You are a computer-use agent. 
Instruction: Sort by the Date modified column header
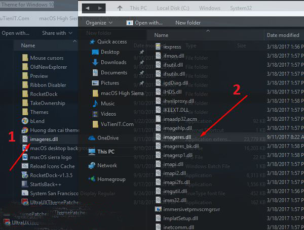(x=282, y=35)
